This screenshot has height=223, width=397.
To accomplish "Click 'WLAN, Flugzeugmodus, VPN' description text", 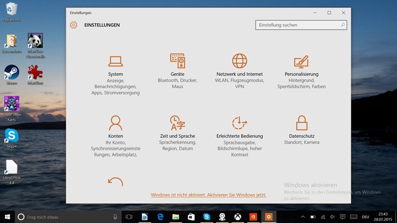I will (240, 83).
